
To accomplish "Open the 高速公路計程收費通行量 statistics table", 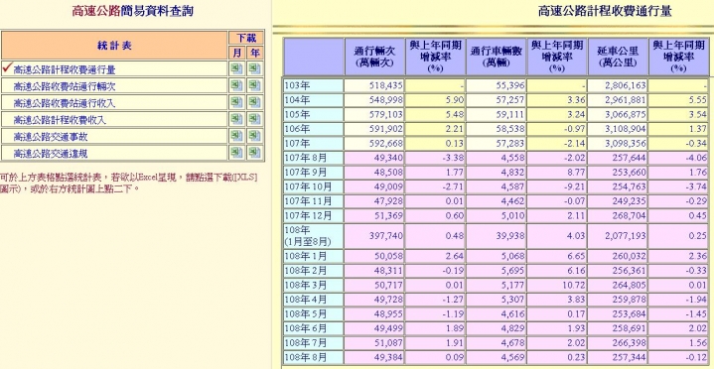I will (65, 69).
